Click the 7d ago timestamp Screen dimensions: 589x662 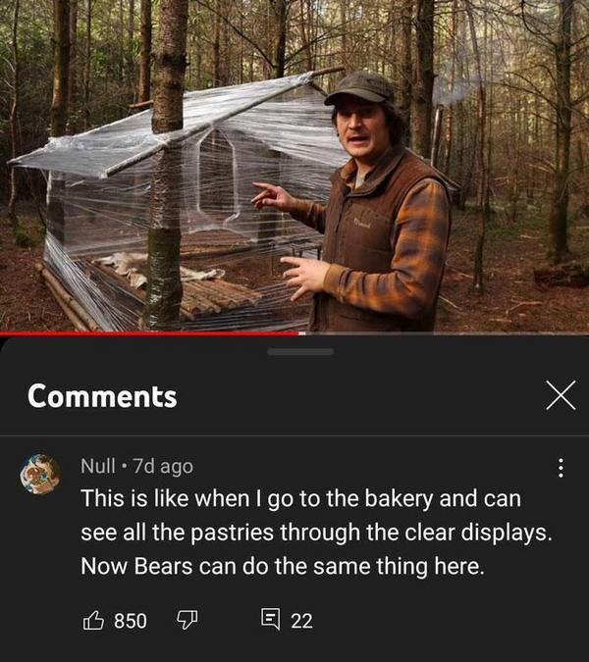pos(163,467)
